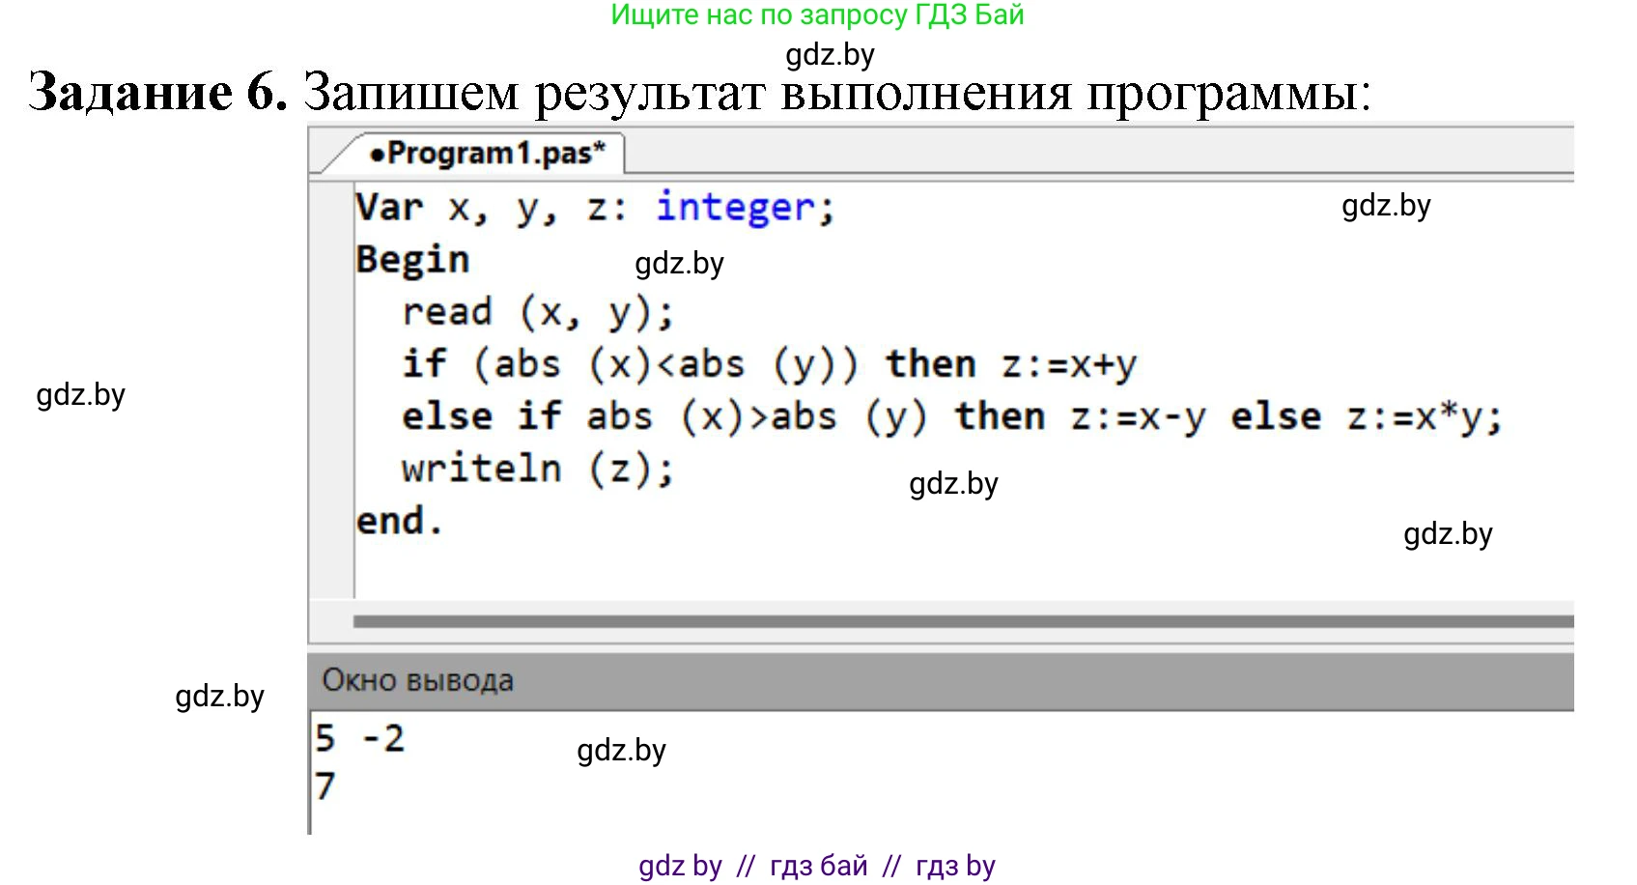
Task: Click 'z:=x+y' assignment in the if line
Action: click(1068, 364)
